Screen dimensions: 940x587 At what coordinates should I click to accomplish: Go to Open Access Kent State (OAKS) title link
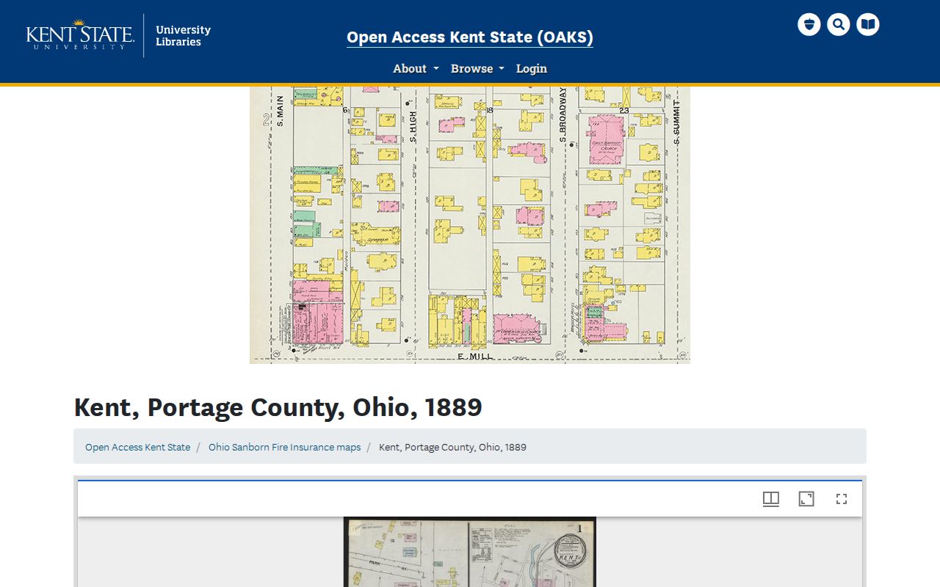[x=470, y=37]
